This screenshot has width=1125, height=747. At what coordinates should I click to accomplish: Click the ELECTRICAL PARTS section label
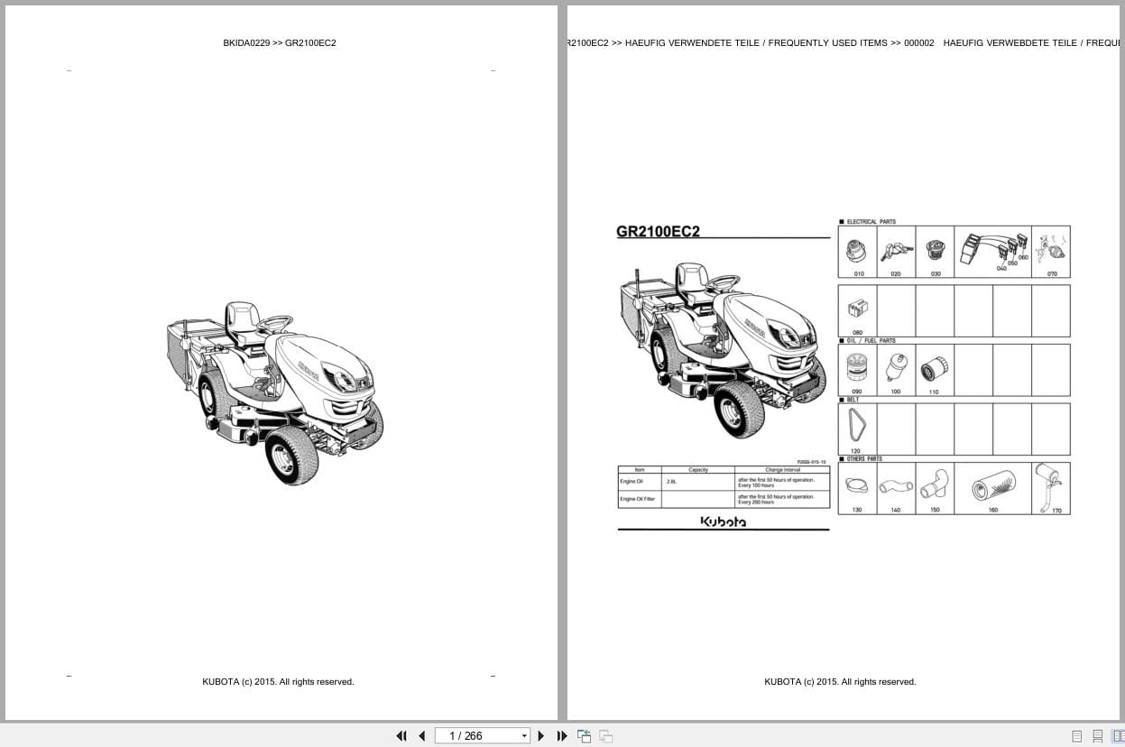(x=871, y=221)
